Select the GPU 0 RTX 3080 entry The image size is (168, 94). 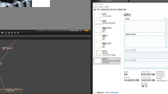point(107,61)
